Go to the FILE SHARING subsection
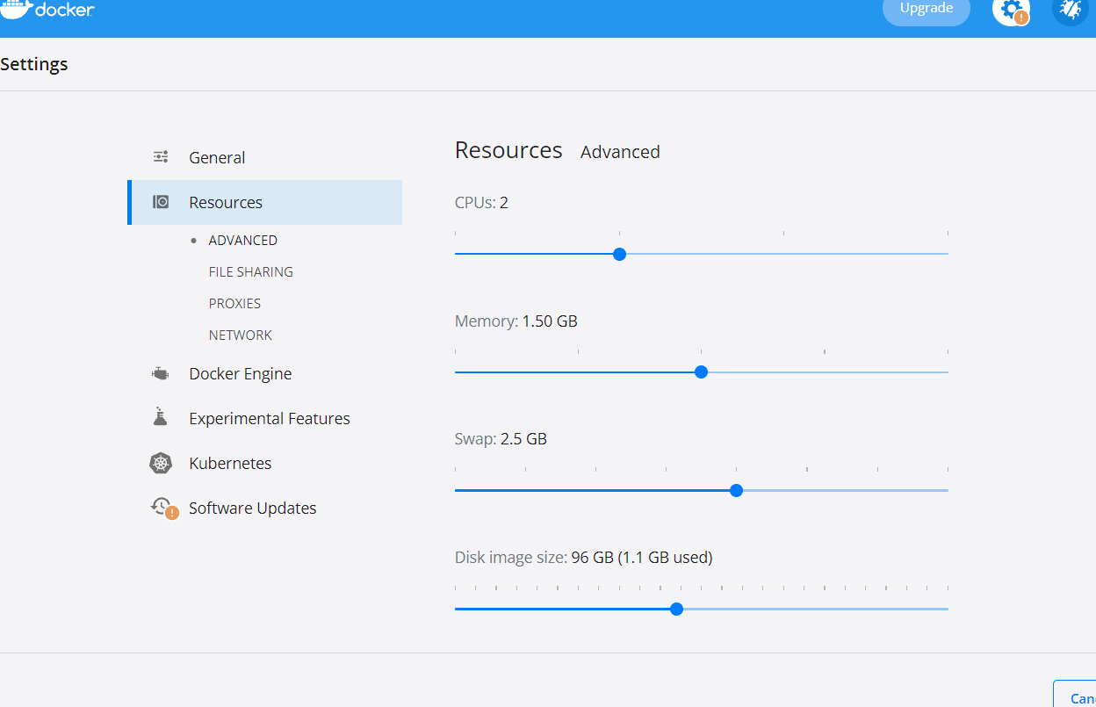The width and height of the screenshot is (1096, 707). tap(250, 272)
